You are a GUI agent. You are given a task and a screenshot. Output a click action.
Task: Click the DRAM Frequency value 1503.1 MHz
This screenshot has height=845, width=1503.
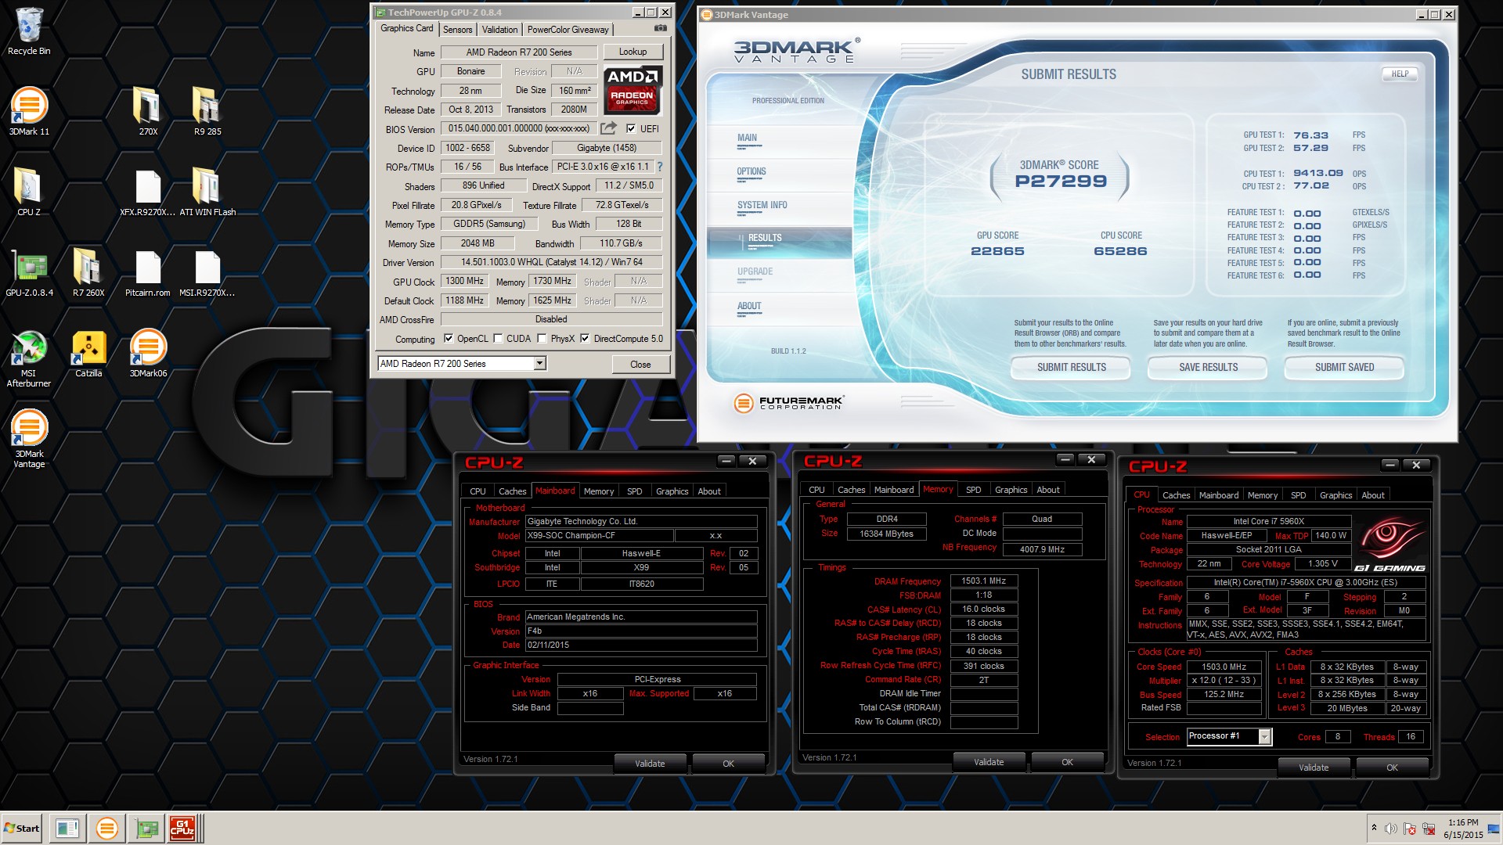click(x=983, y=581)
